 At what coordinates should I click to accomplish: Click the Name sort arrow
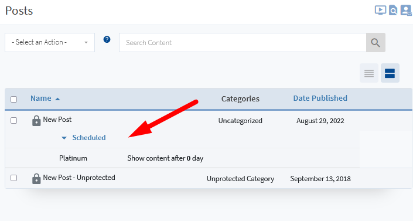point(57,99)
